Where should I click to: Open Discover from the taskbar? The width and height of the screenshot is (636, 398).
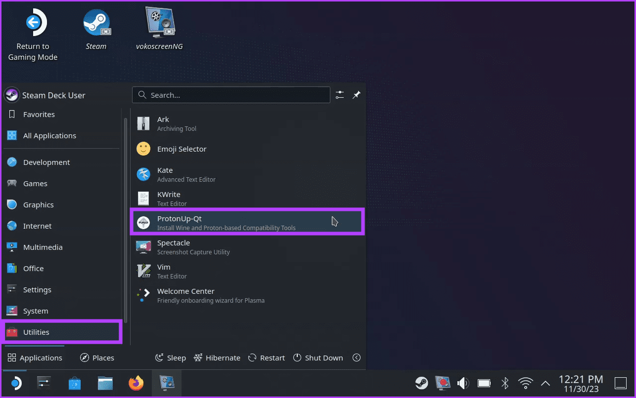74,383
